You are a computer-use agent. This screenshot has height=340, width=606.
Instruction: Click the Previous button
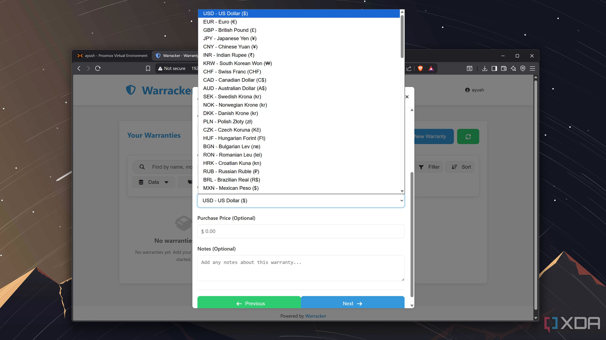pyautogui.click(x=249, y=302)
